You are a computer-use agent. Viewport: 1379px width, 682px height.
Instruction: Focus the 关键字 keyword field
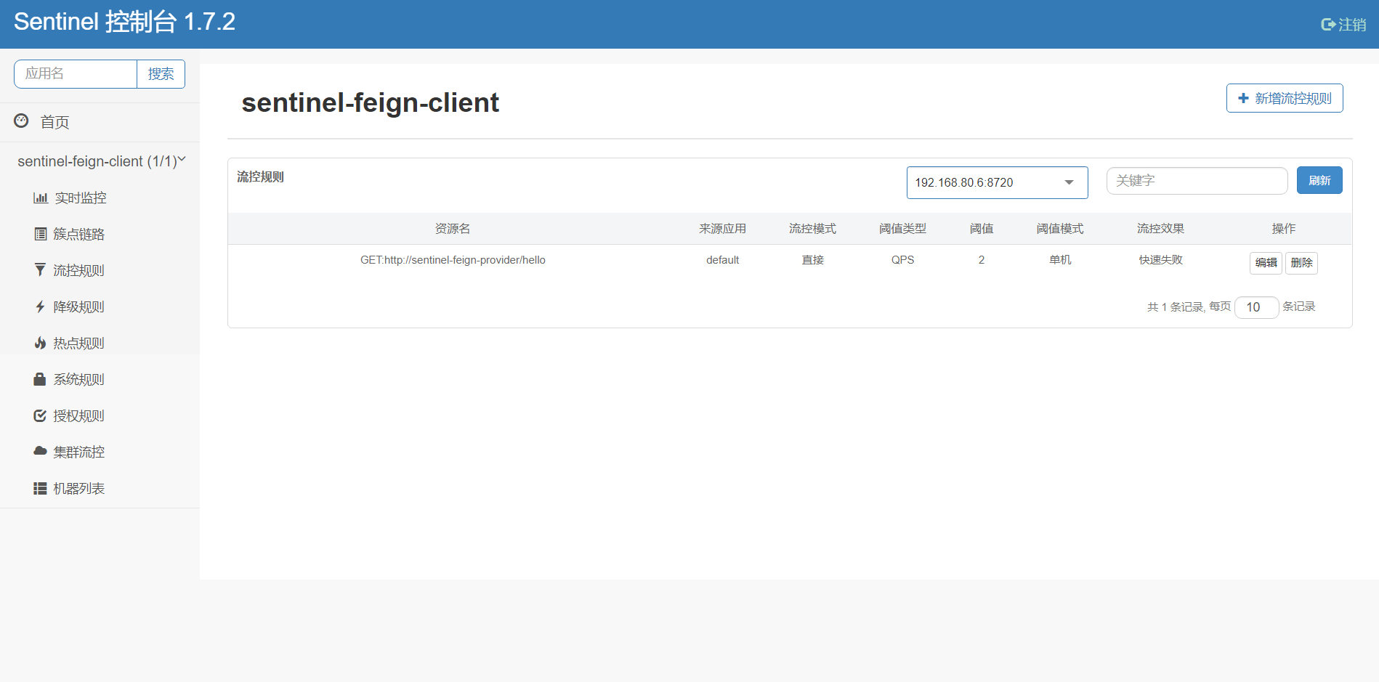pyautogui.click(x=1197, y=181)
